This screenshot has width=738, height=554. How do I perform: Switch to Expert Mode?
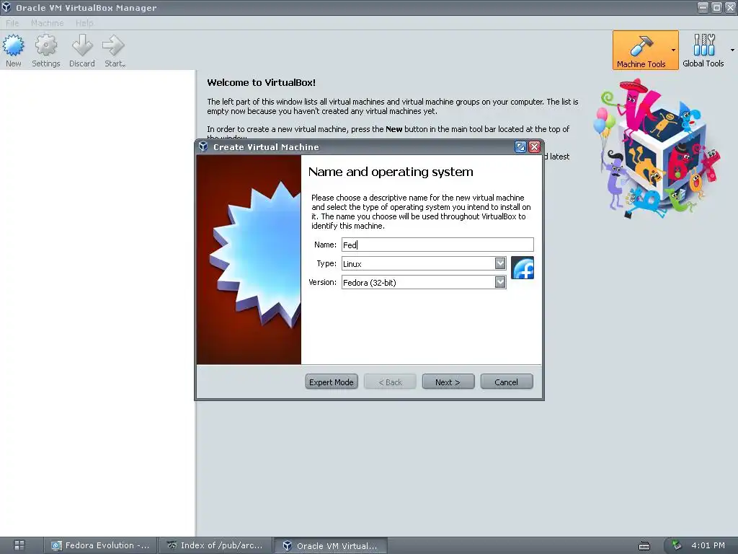coord(332,382)
